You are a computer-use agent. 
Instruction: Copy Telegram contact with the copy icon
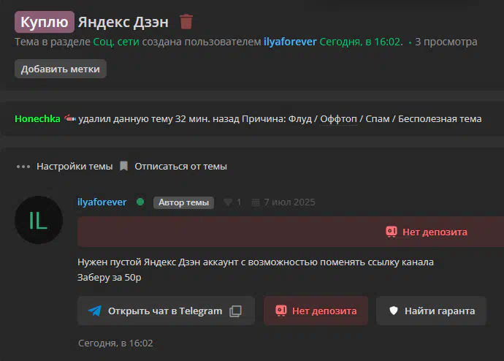click(236, 311)
